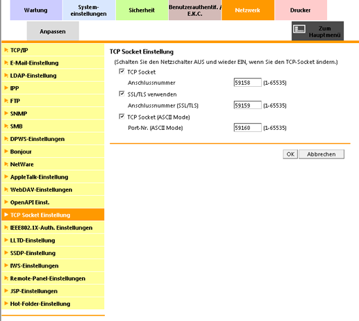Open Remote-Panel-Einstellungen
The image size is (359, 321).
tap(53, 279)
